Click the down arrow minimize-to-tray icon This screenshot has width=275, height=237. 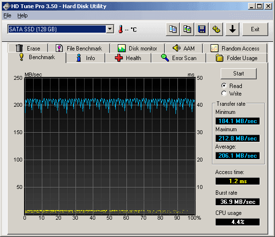tap(232, 29)
